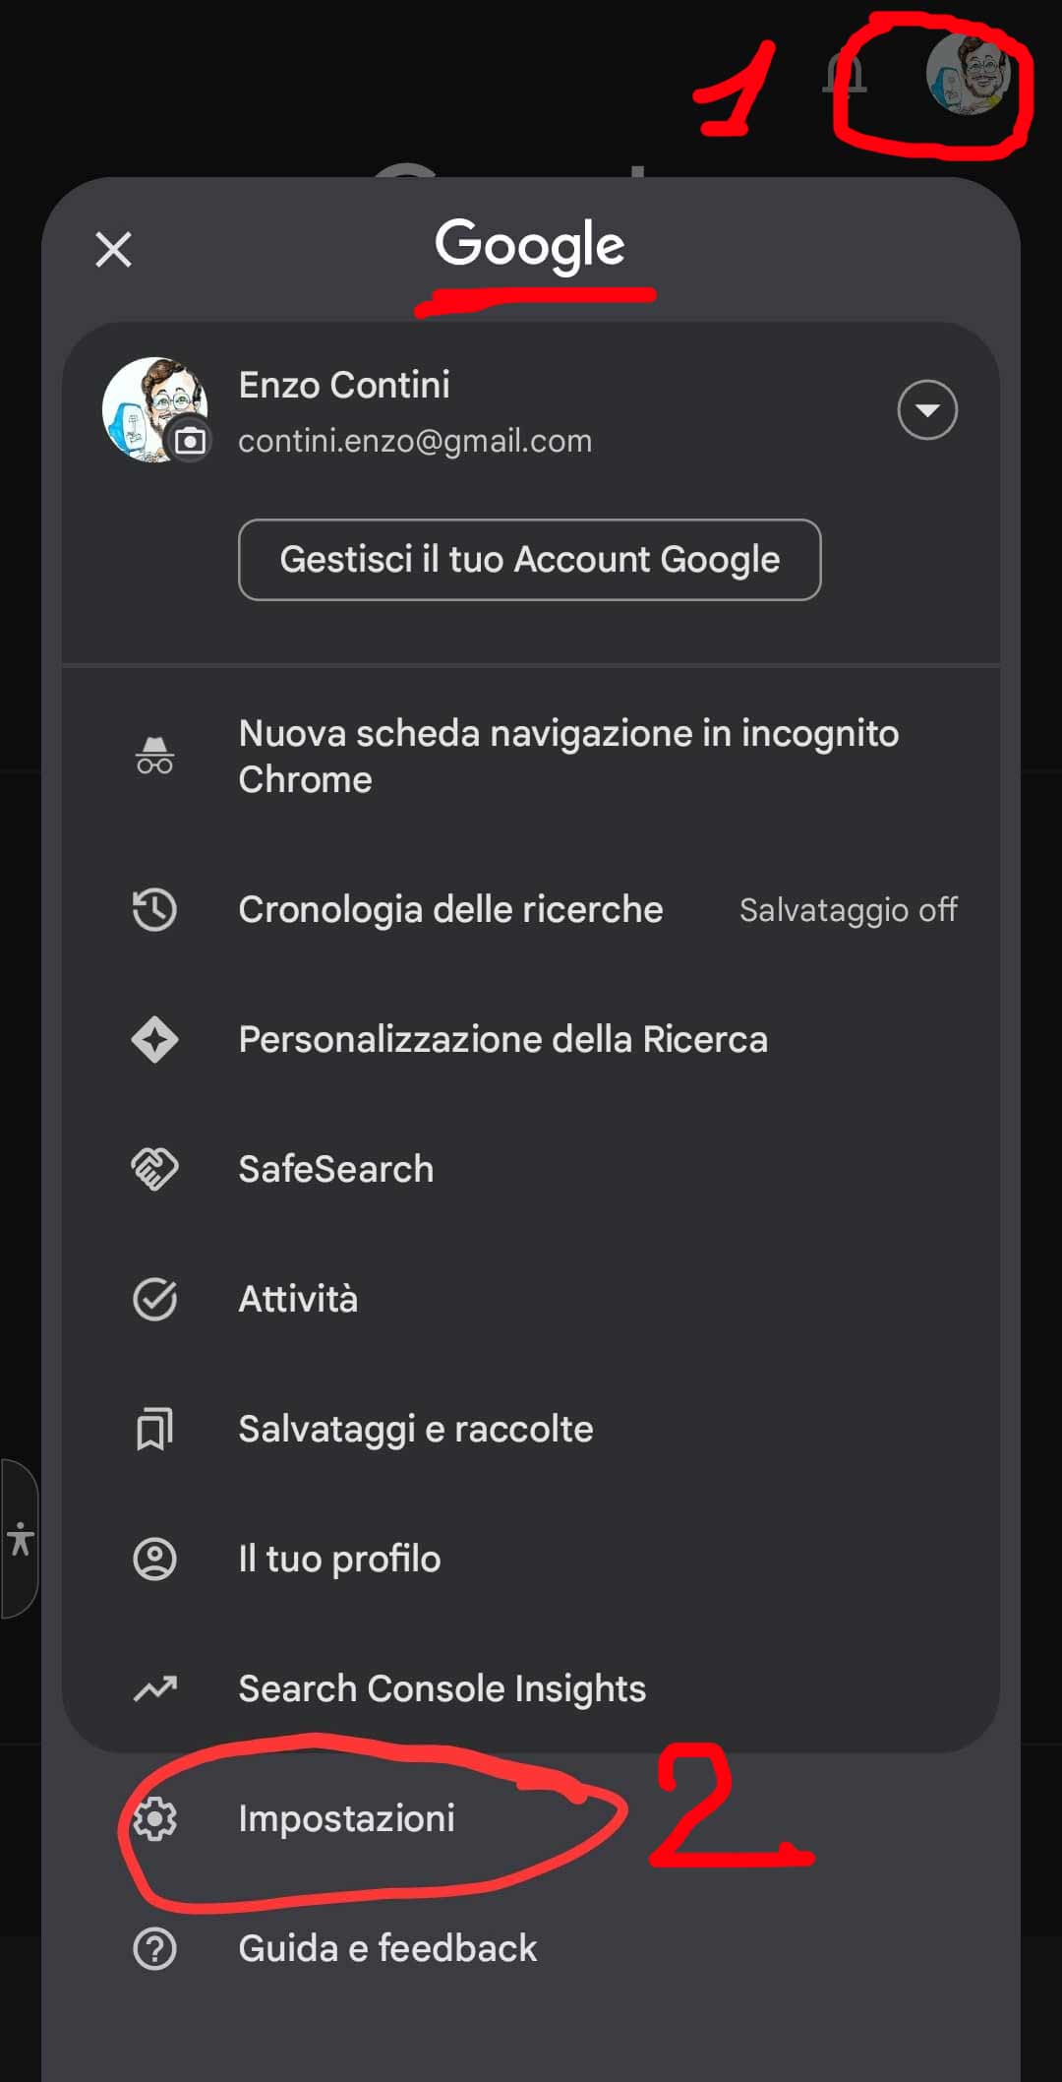1062x2082 pixels.
Task: Expand the account switcher arrow
Action: (x=926, y=409)
